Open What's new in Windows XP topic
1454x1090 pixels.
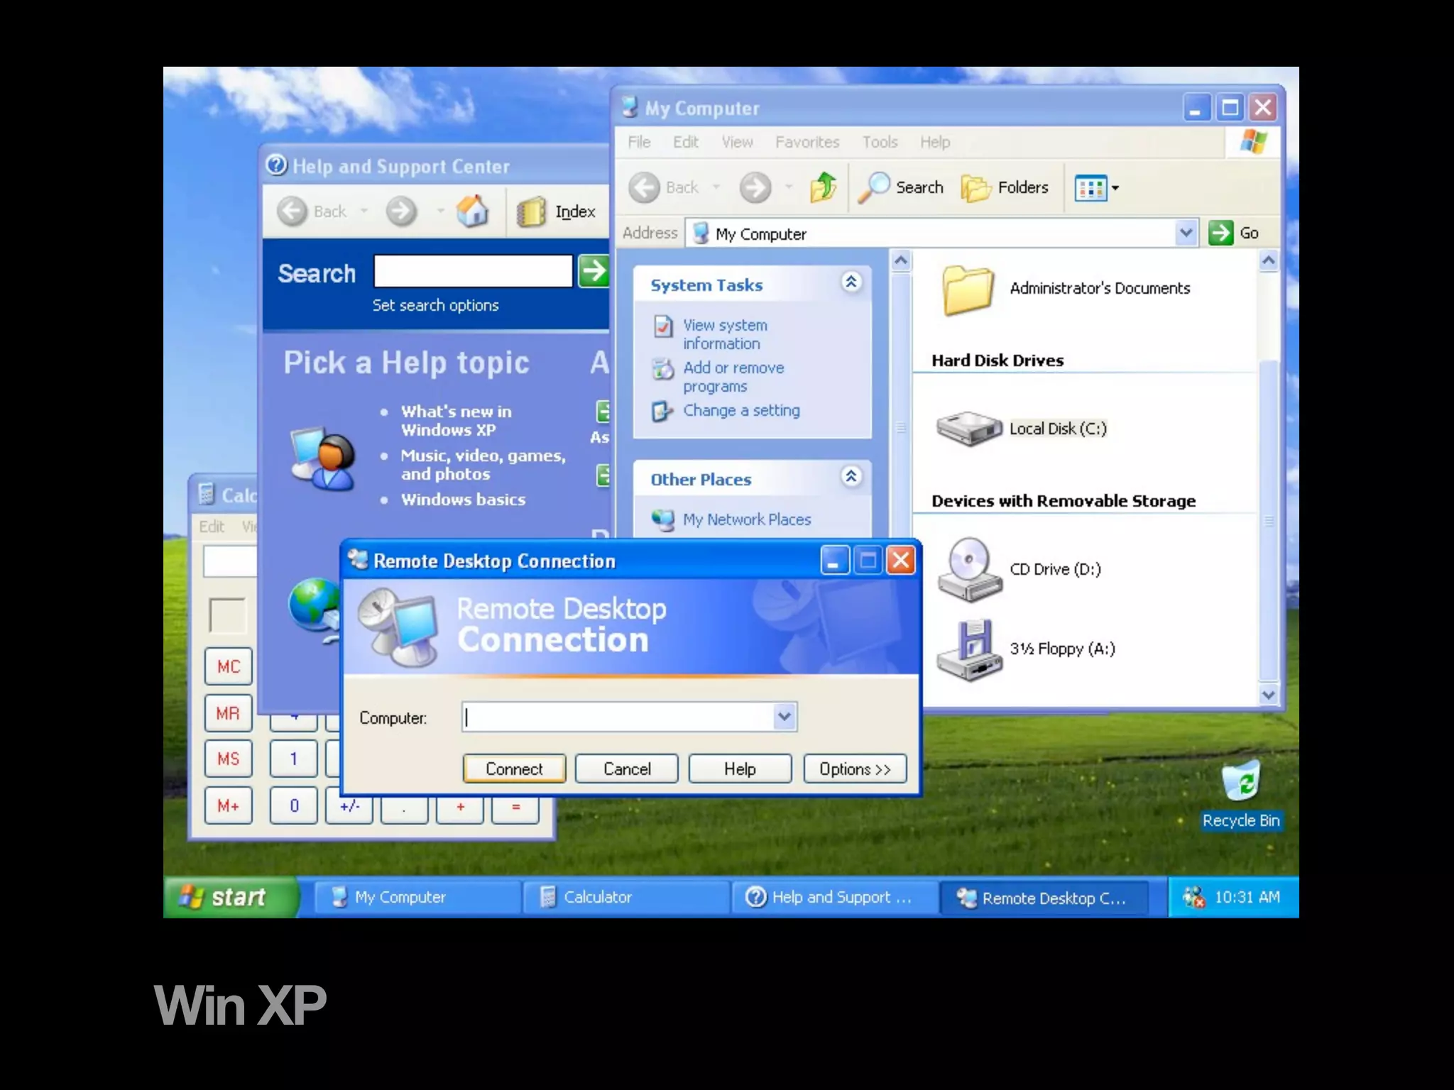(456, 420)
